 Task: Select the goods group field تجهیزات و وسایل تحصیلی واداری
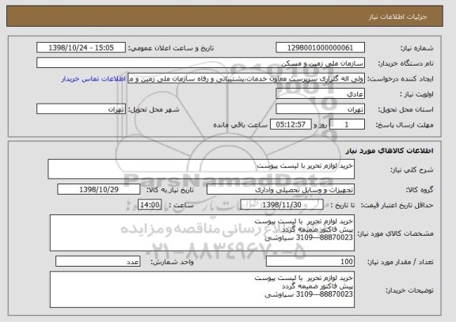[280, 190]
